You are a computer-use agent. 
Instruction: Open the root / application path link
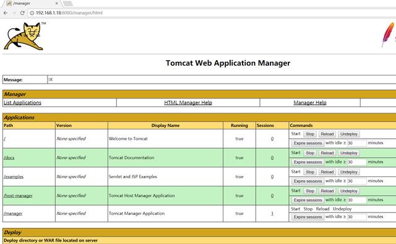[4, 139]
